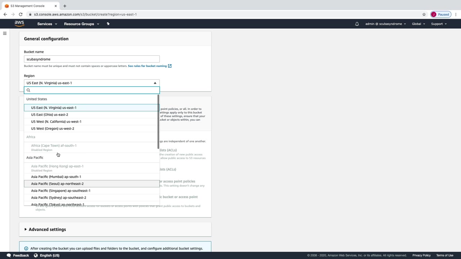
Task: Choose US East (Ohio) us-east-2 region
Action: point(91,115)
